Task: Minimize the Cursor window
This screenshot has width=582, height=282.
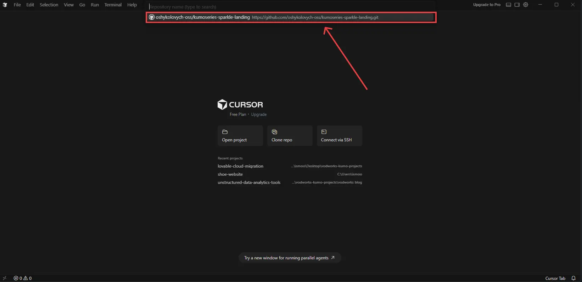Action: click(x=540, y=5)
